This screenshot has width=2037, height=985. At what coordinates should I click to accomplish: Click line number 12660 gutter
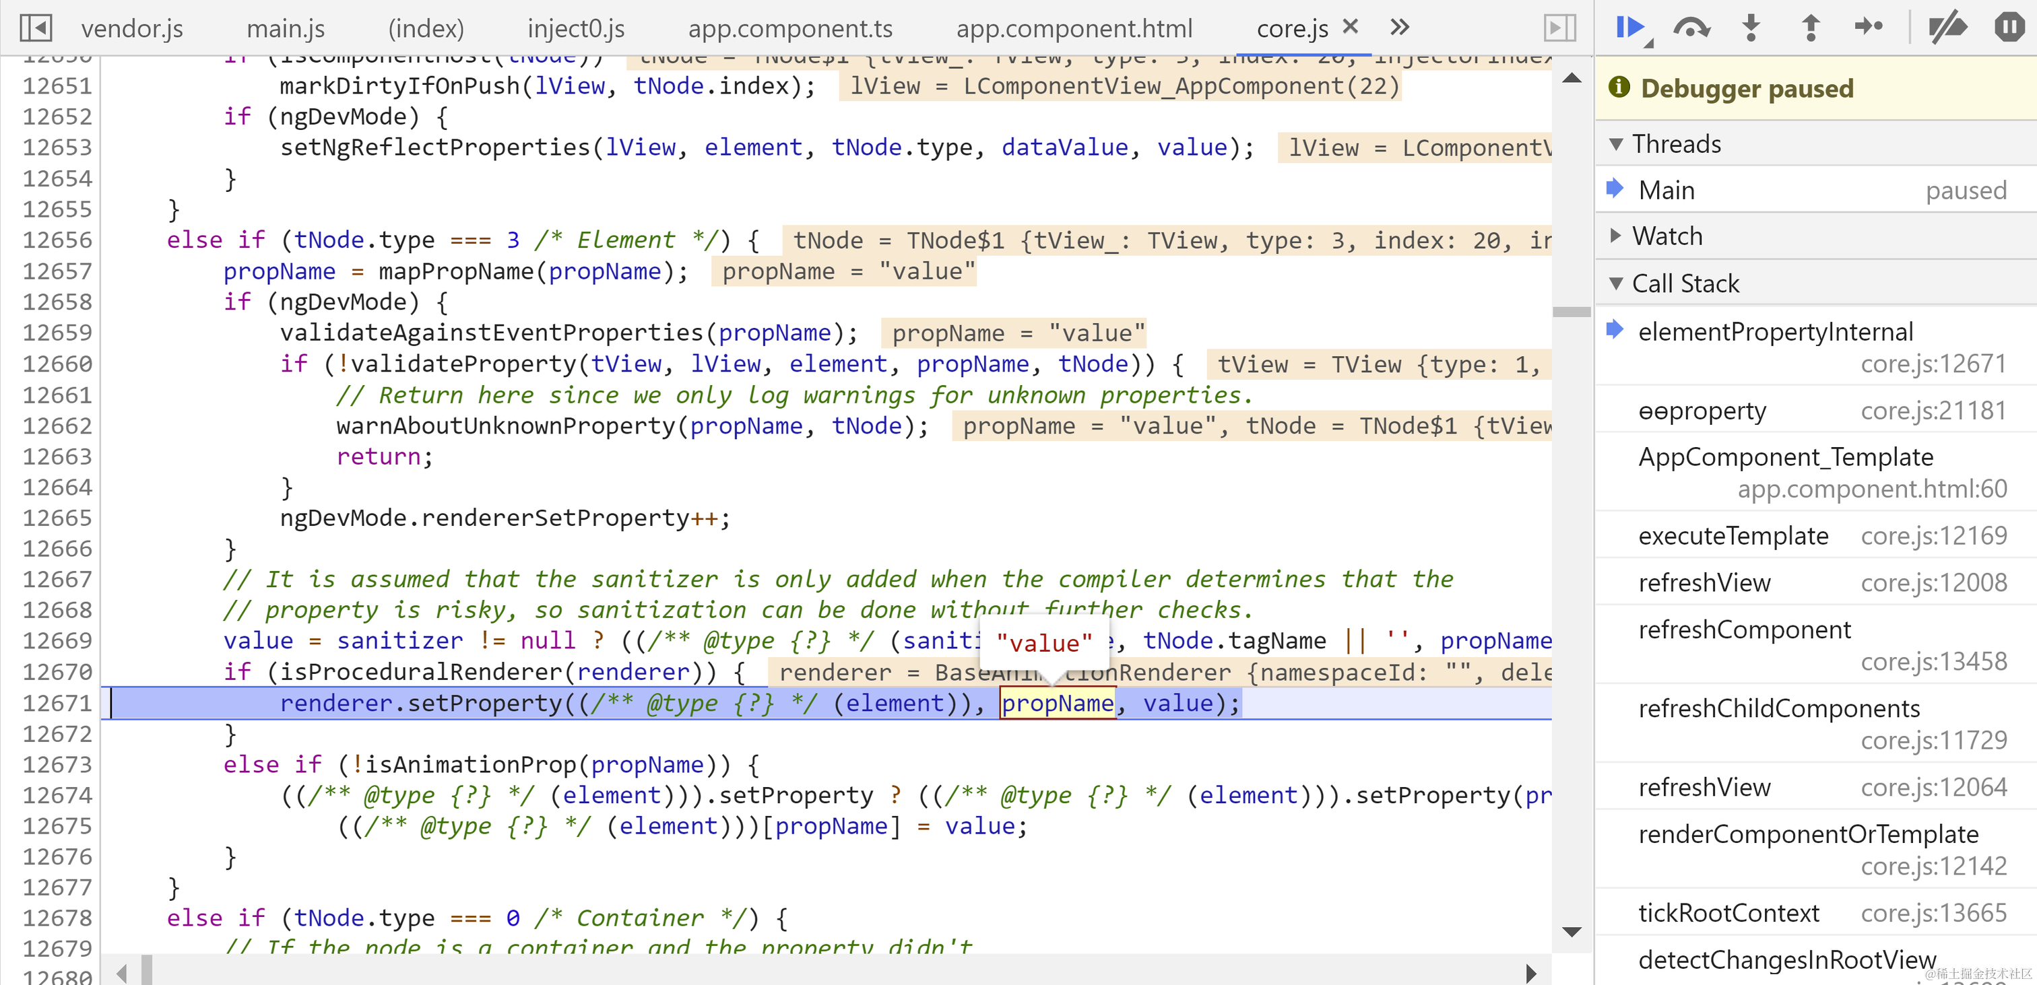[57, 364]
